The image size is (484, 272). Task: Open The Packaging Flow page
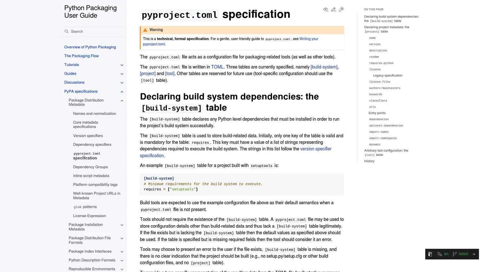click(81, 56)
